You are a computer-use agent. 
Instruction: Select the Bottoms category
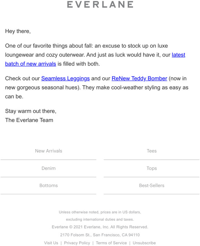pyautogui.click(x=49, y=186)
